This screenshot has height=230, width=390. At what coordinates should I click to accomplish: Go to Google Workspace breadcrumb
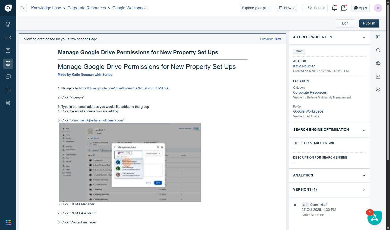pyautogui.click(x=129, y=8)
